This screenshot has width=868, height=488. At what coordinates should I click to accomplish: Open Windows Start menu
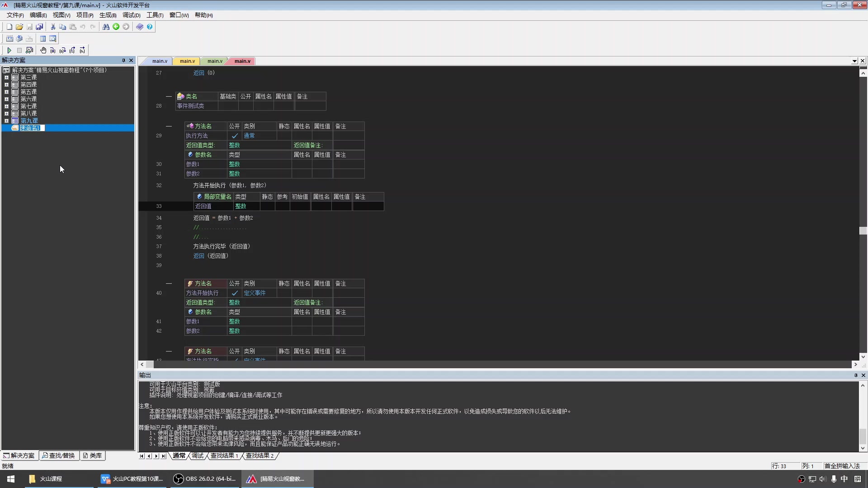[x=11, y=479]
